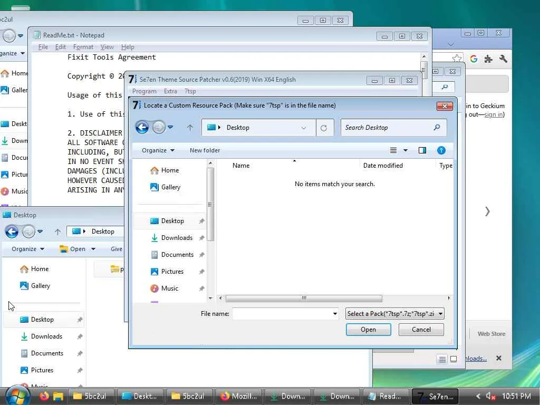Viewport: 540px width, 405px height.
Task: Open the 7tsp menu in Se7en Theme Patcher
Action: click(190, 91)
